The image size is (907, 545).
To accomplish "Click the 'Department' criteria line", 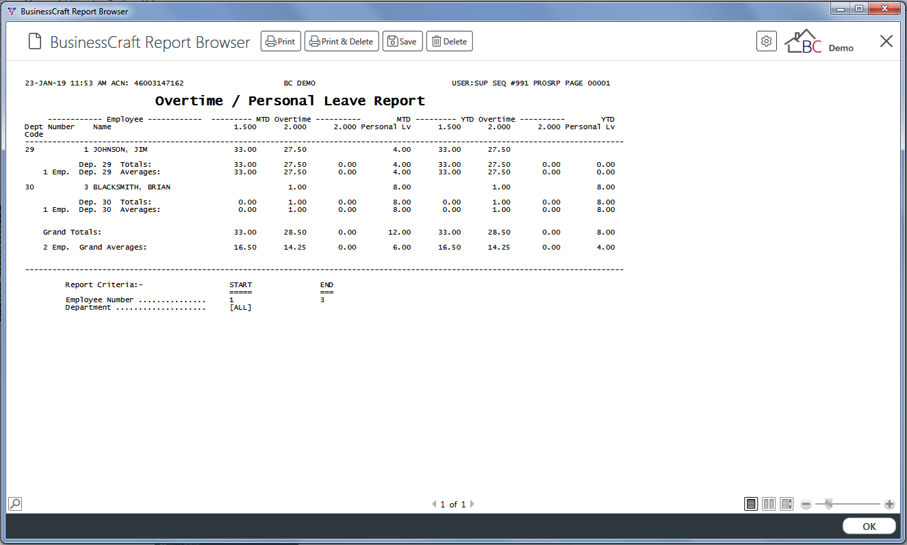I will pyautogui.click(x=159, y=308).
